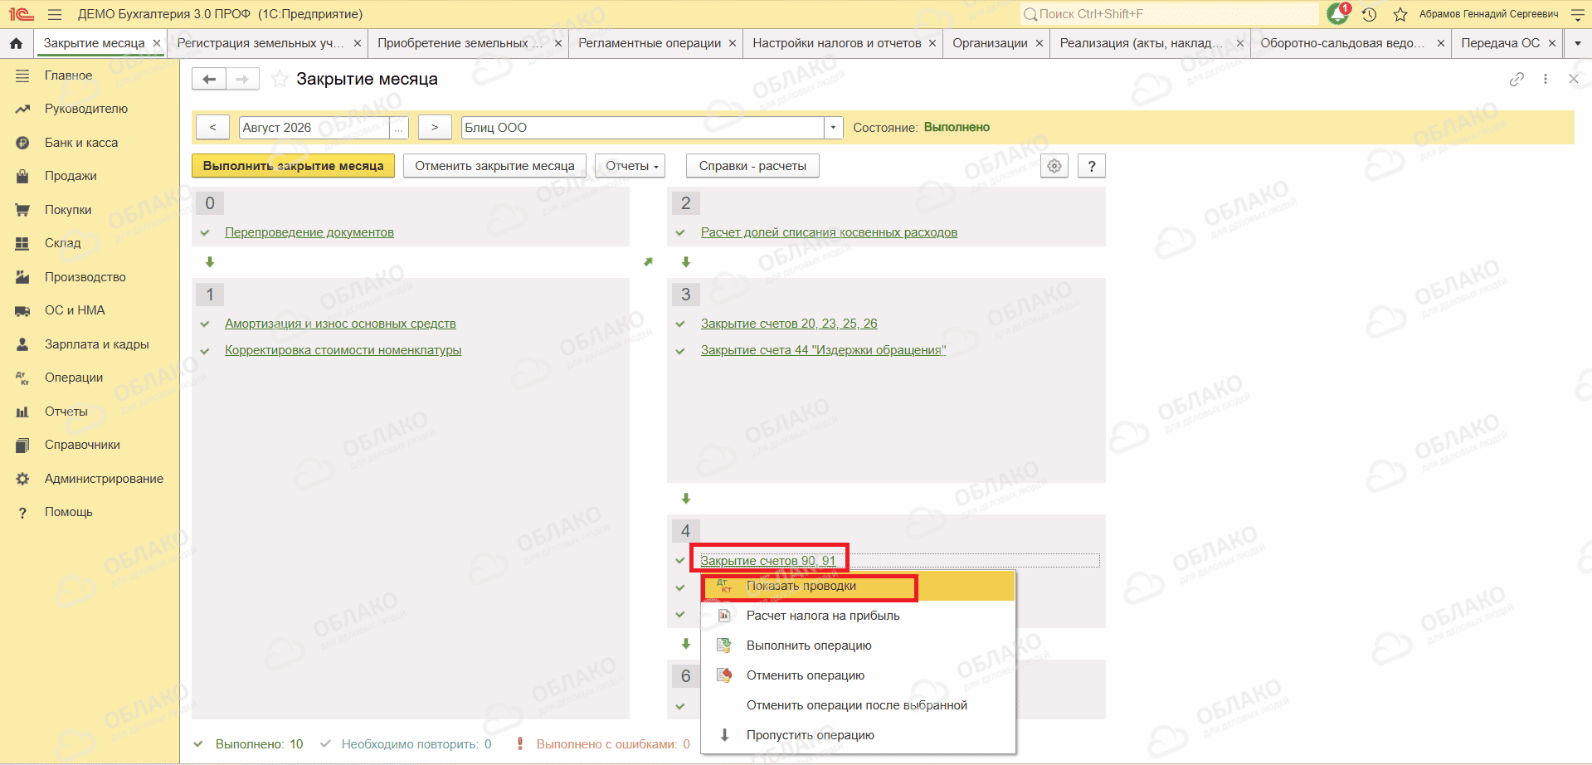Click the organization field Блиц ООО
This screenshot has height=765, width=1592.
pyautogui.click(x=643, y=128)
